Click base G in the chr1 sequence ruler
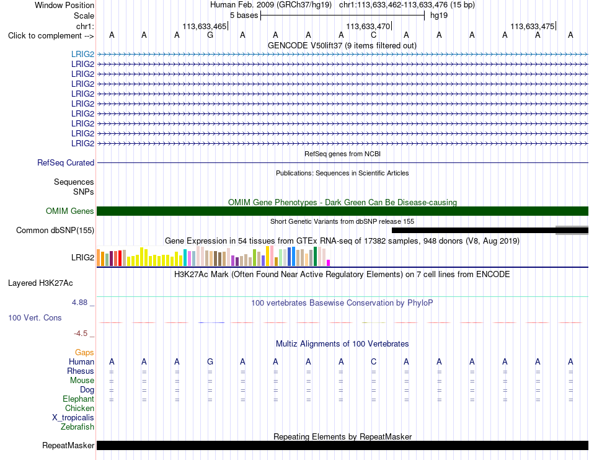Viewport: 589px width, 460px height. coord(210,35)
